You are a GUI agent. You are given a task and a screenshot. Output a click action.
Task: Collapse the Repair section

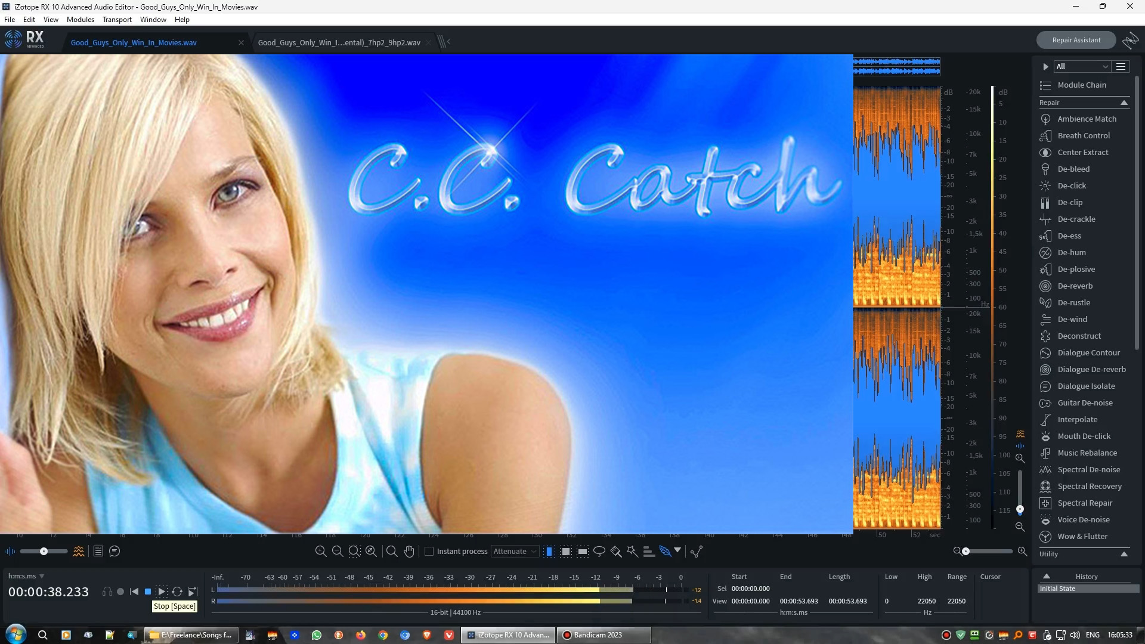pyautogui.click(x=1124, y=103)
